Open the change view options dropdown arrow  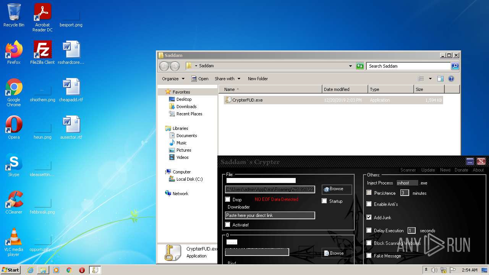(430, 79)
